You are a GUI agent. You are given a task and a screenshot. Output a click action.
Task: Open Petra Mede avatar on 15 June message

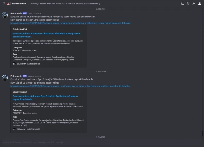(5, 78)
